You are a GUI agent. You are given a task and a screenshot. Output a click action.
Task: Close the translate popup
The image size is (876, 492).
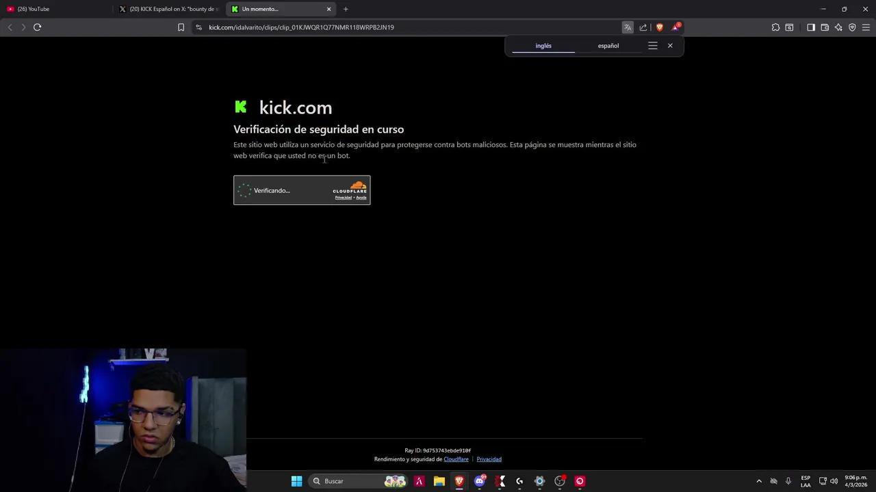point(670,46)
